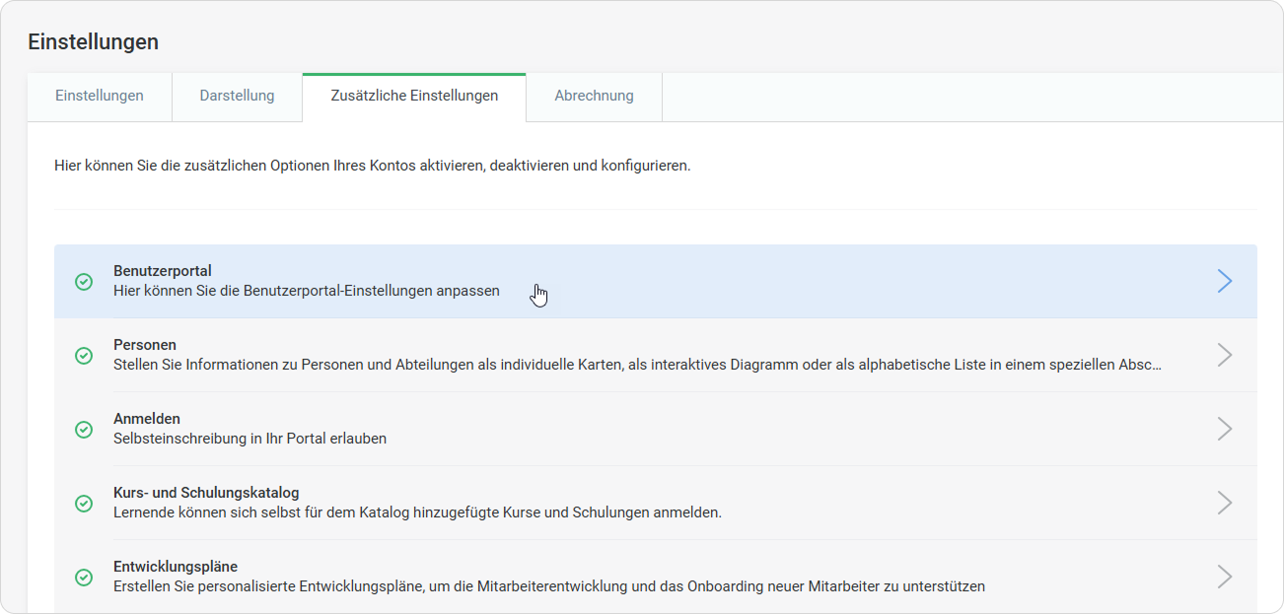The width and height of the screenshot is (1284, 614).
Task: Open Kurs- und Schulungskatalog via right chevron
Action: [1224, 503]
